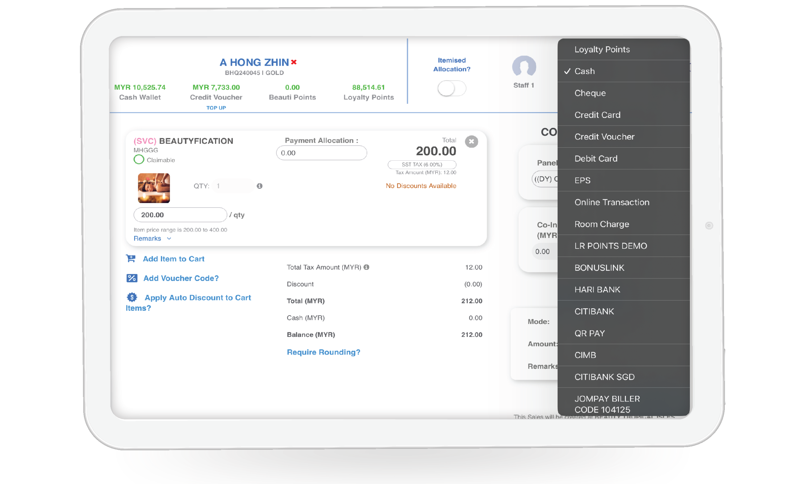Viewport: 806px width, 484px height.
Task: Select QR PAY payment mode
Action: click(x=589, y=333)
